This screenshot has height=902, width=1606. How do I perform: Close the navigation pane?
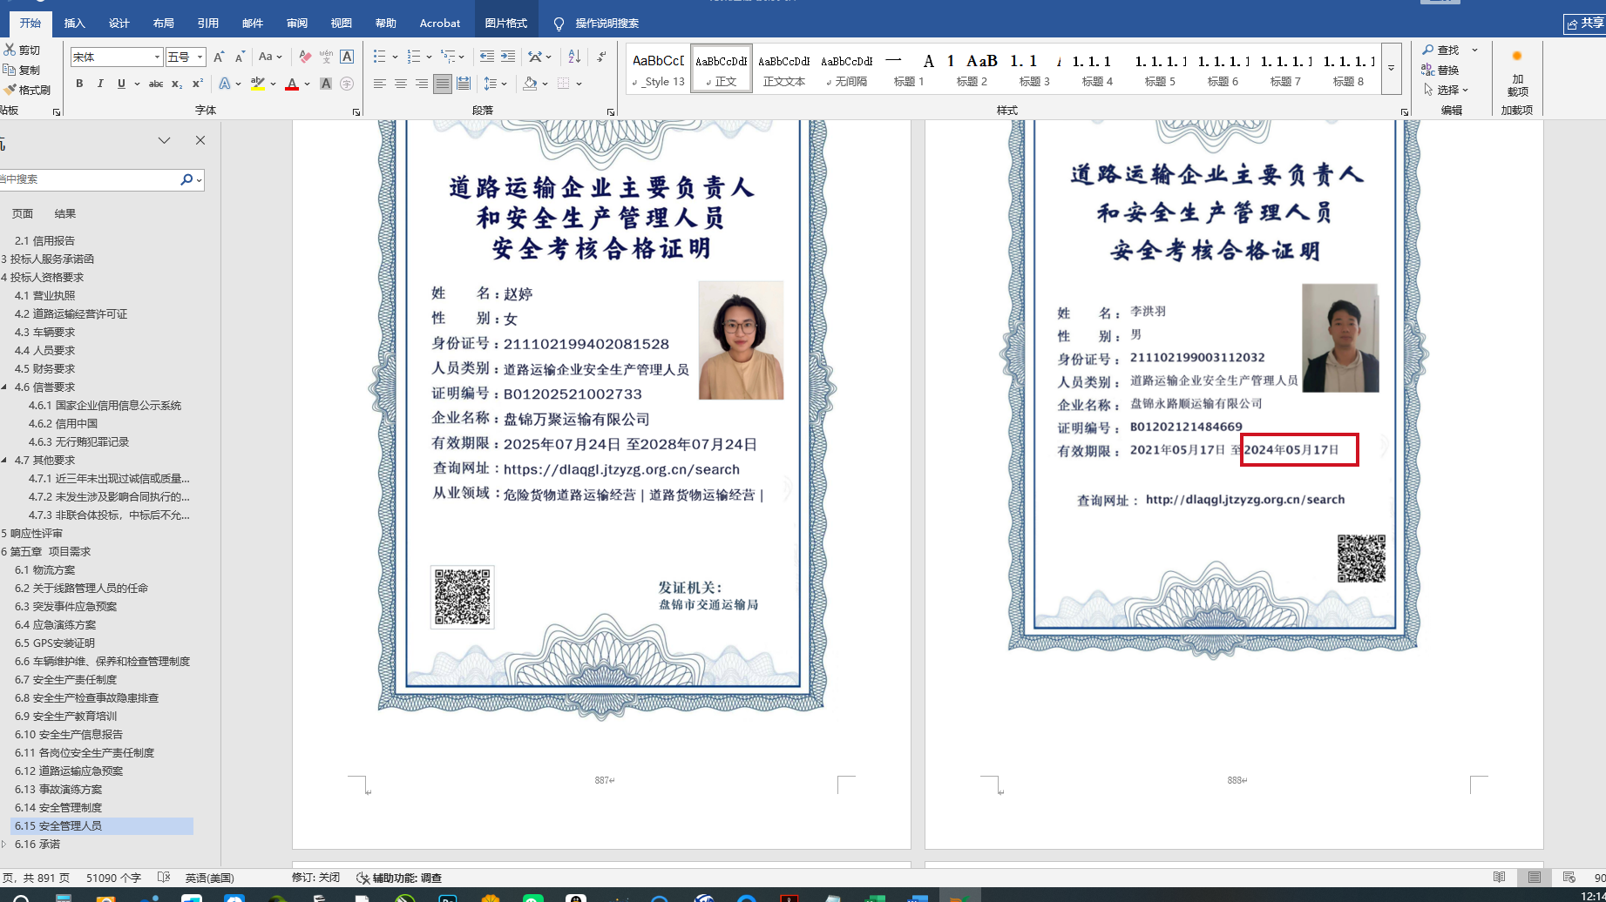pyautogui.click(x=200, y=140)
